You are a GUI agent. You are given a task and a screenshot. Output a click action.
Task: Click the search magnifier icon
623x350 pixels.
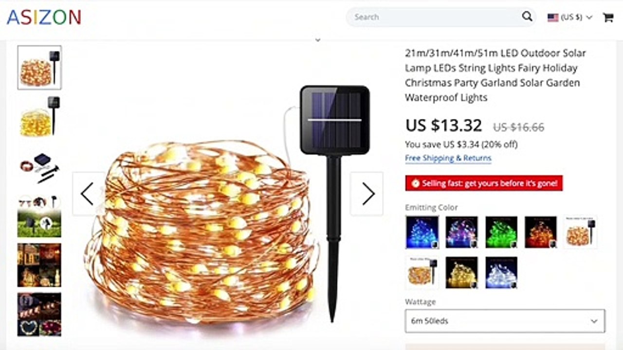tap(527, 17)
